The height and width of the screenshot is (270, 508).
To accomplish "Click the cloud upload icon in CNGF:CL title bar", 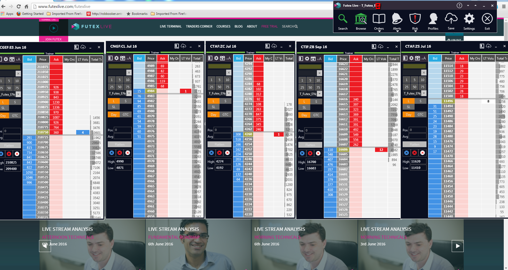I will tap(183, 46).
